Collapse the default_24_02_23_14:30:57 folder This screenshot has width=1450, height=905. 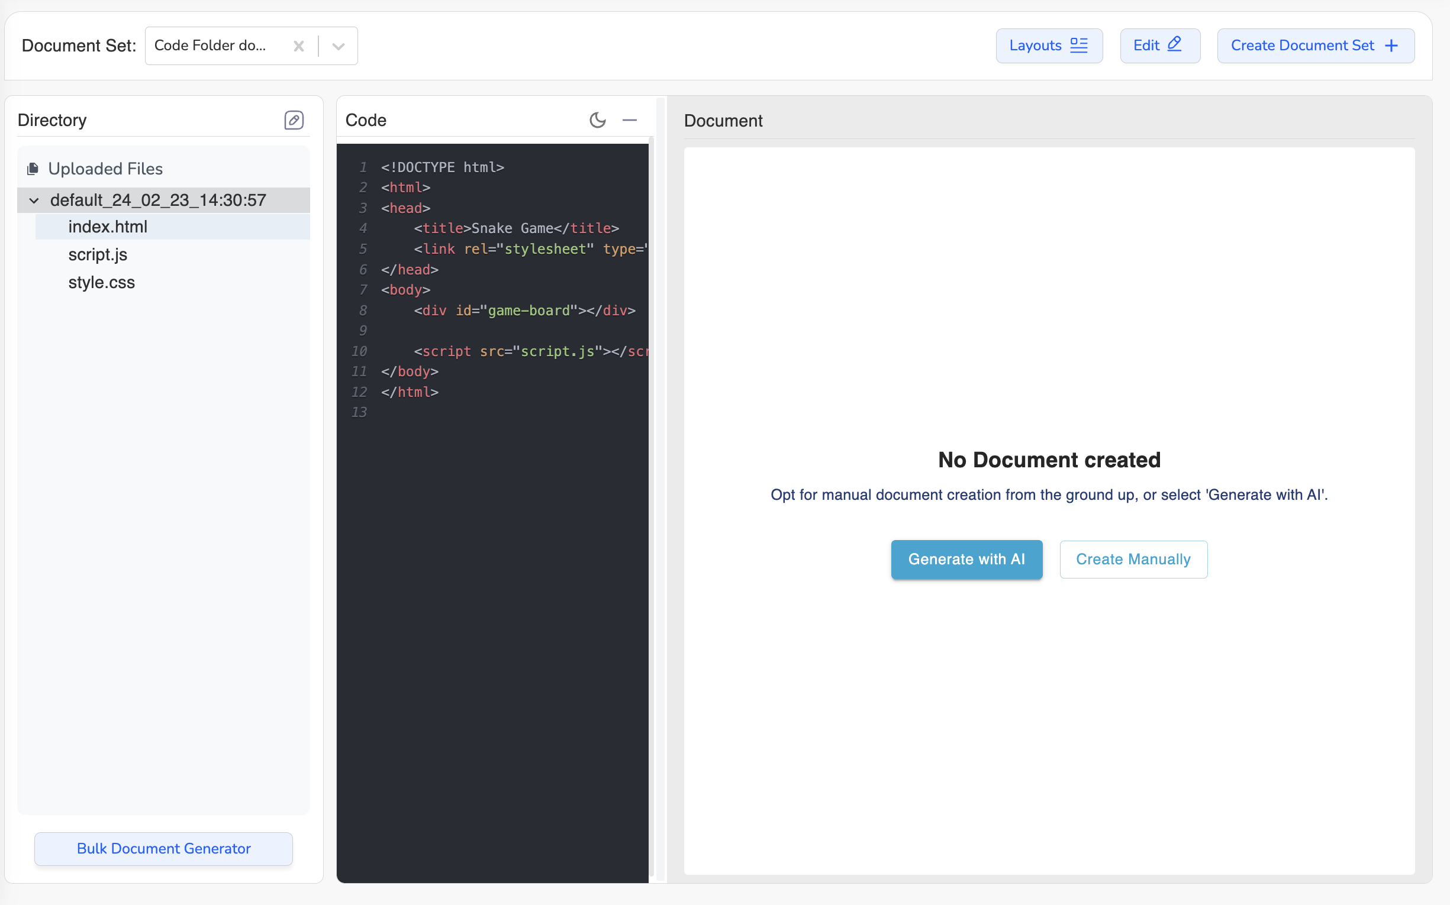34,201
